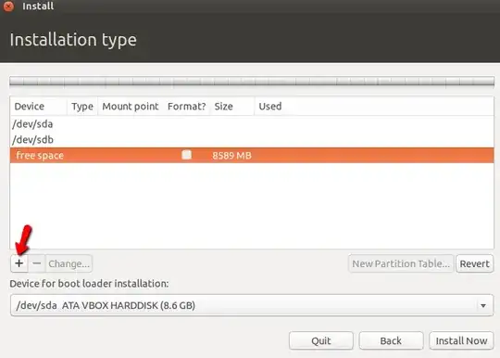Click the Device column header
The width and height of the screenshot is (500, 358).
pos(39,106)
